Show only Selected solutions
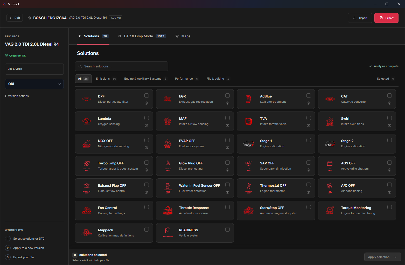 tap(386, 79)
